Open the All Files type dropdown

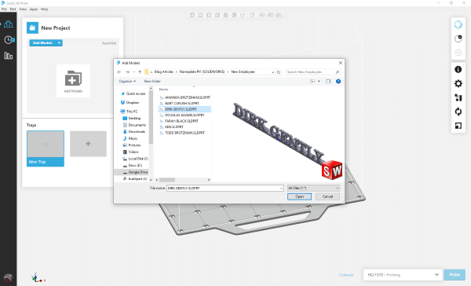click(x=313, y=188)
